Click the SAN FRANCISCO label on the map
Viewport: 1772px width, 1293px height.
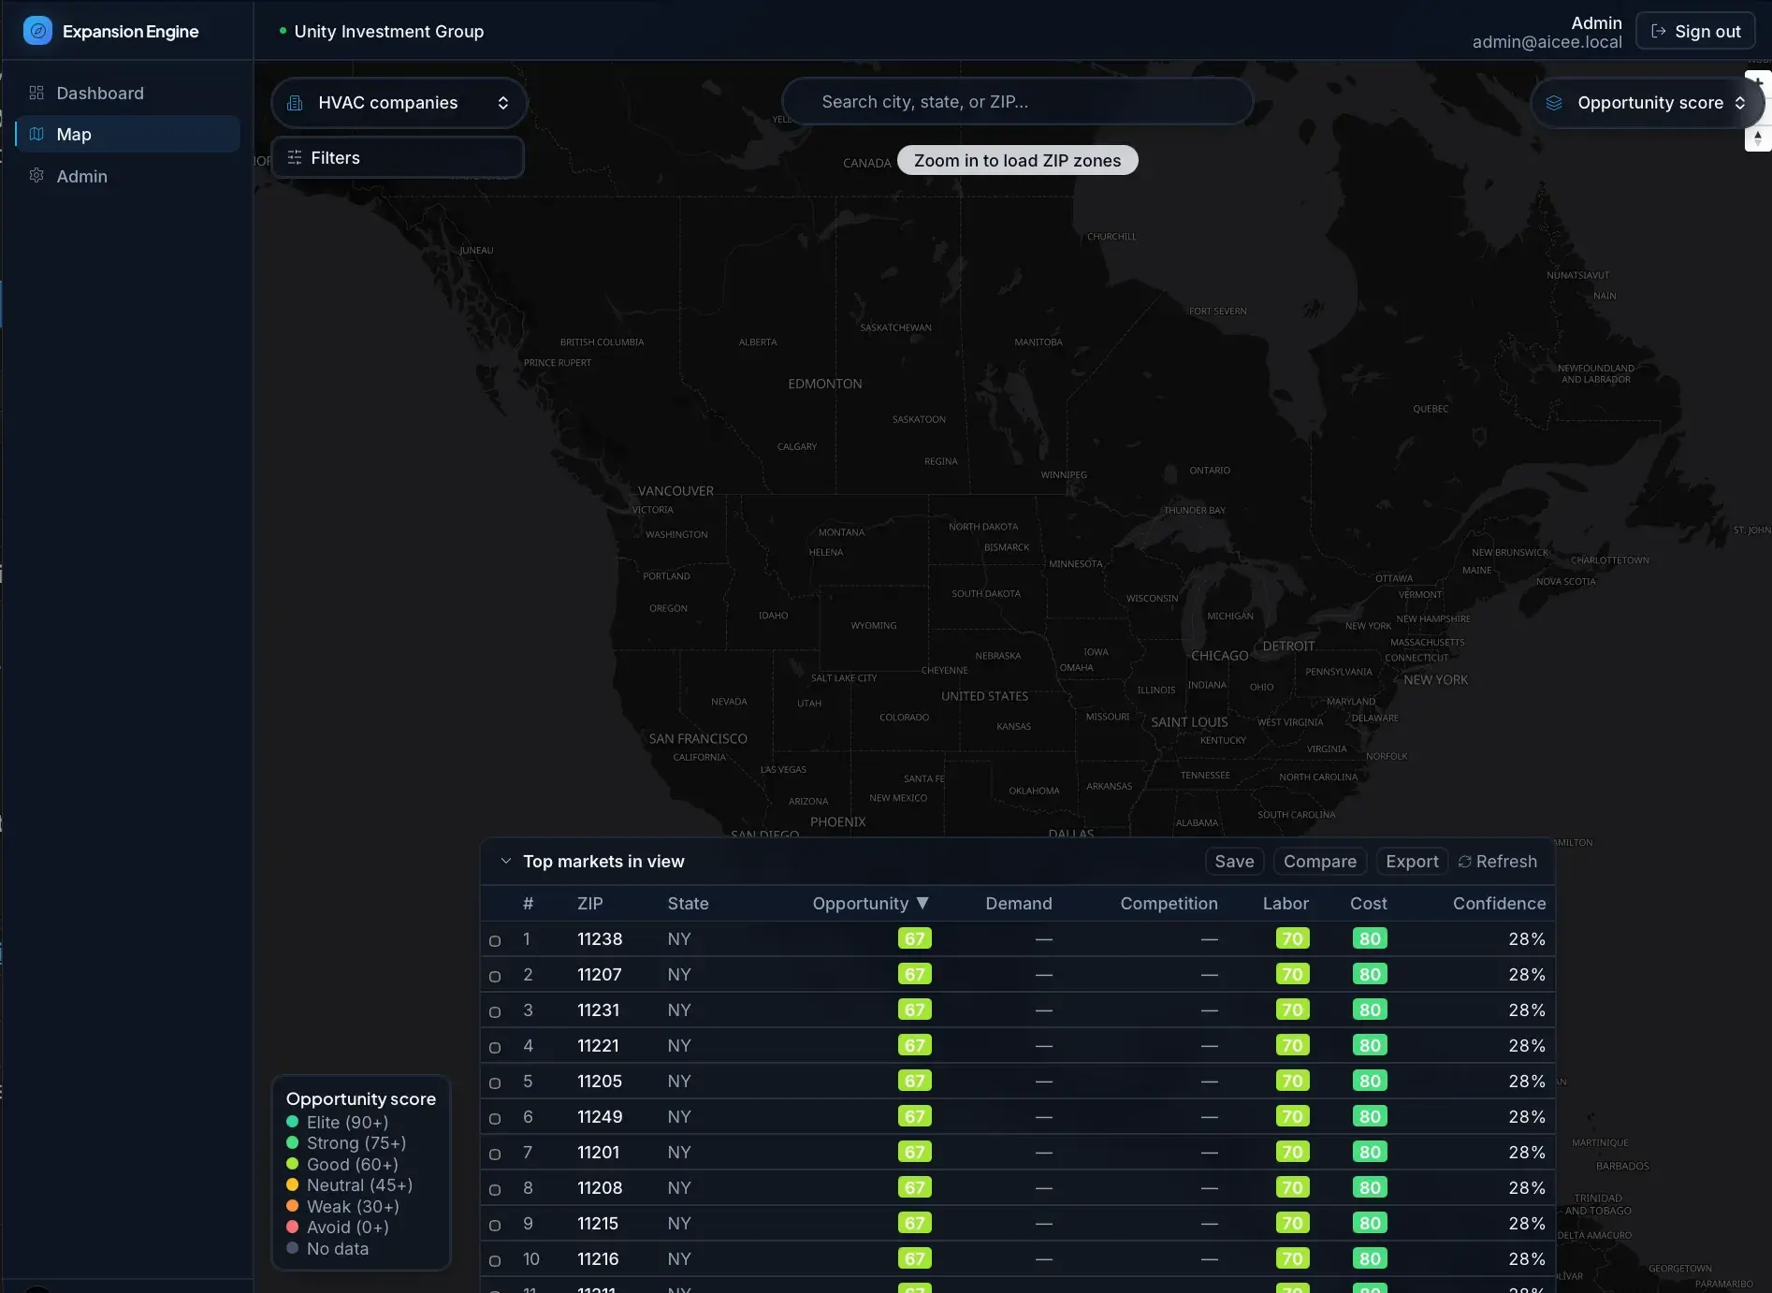click(698, 738)
